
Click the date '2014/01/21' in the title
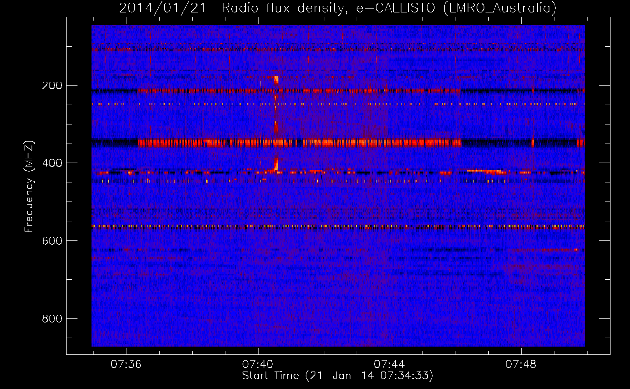click(x=162, y=8)
